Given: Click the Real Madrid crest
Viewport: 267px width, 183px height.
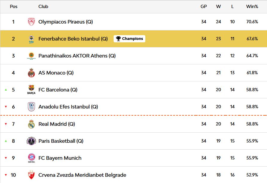Looking at the screenshot, I should pyautogui.click(x=31, y=124).
